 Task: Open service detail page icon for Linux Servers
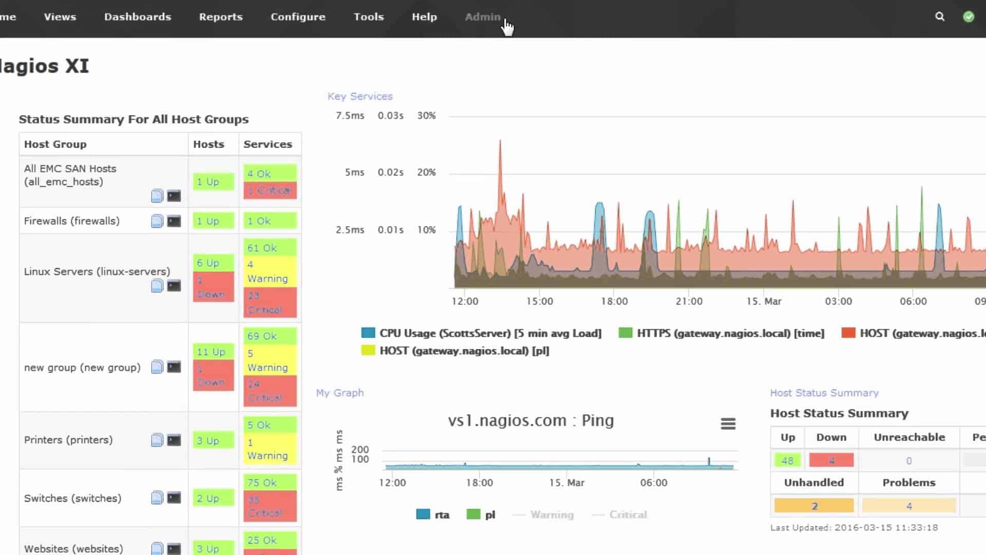click(x=157, y=286)
